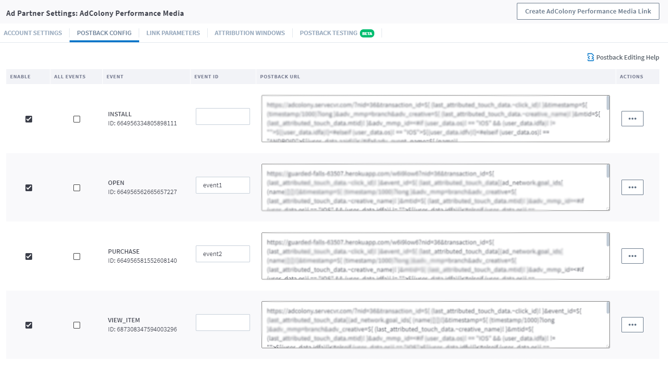Open the Postback Testing beta tab

tap(337, 33)
